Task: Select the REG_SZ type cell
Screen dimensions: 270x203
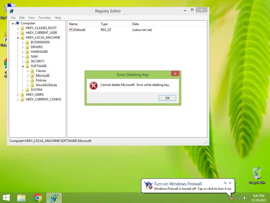Action: 106,30
